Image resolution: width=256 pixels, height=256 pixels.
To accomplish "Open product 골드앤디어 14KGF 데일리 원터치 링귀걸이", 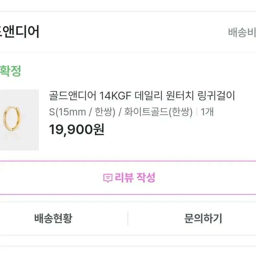I will [142, 96].
